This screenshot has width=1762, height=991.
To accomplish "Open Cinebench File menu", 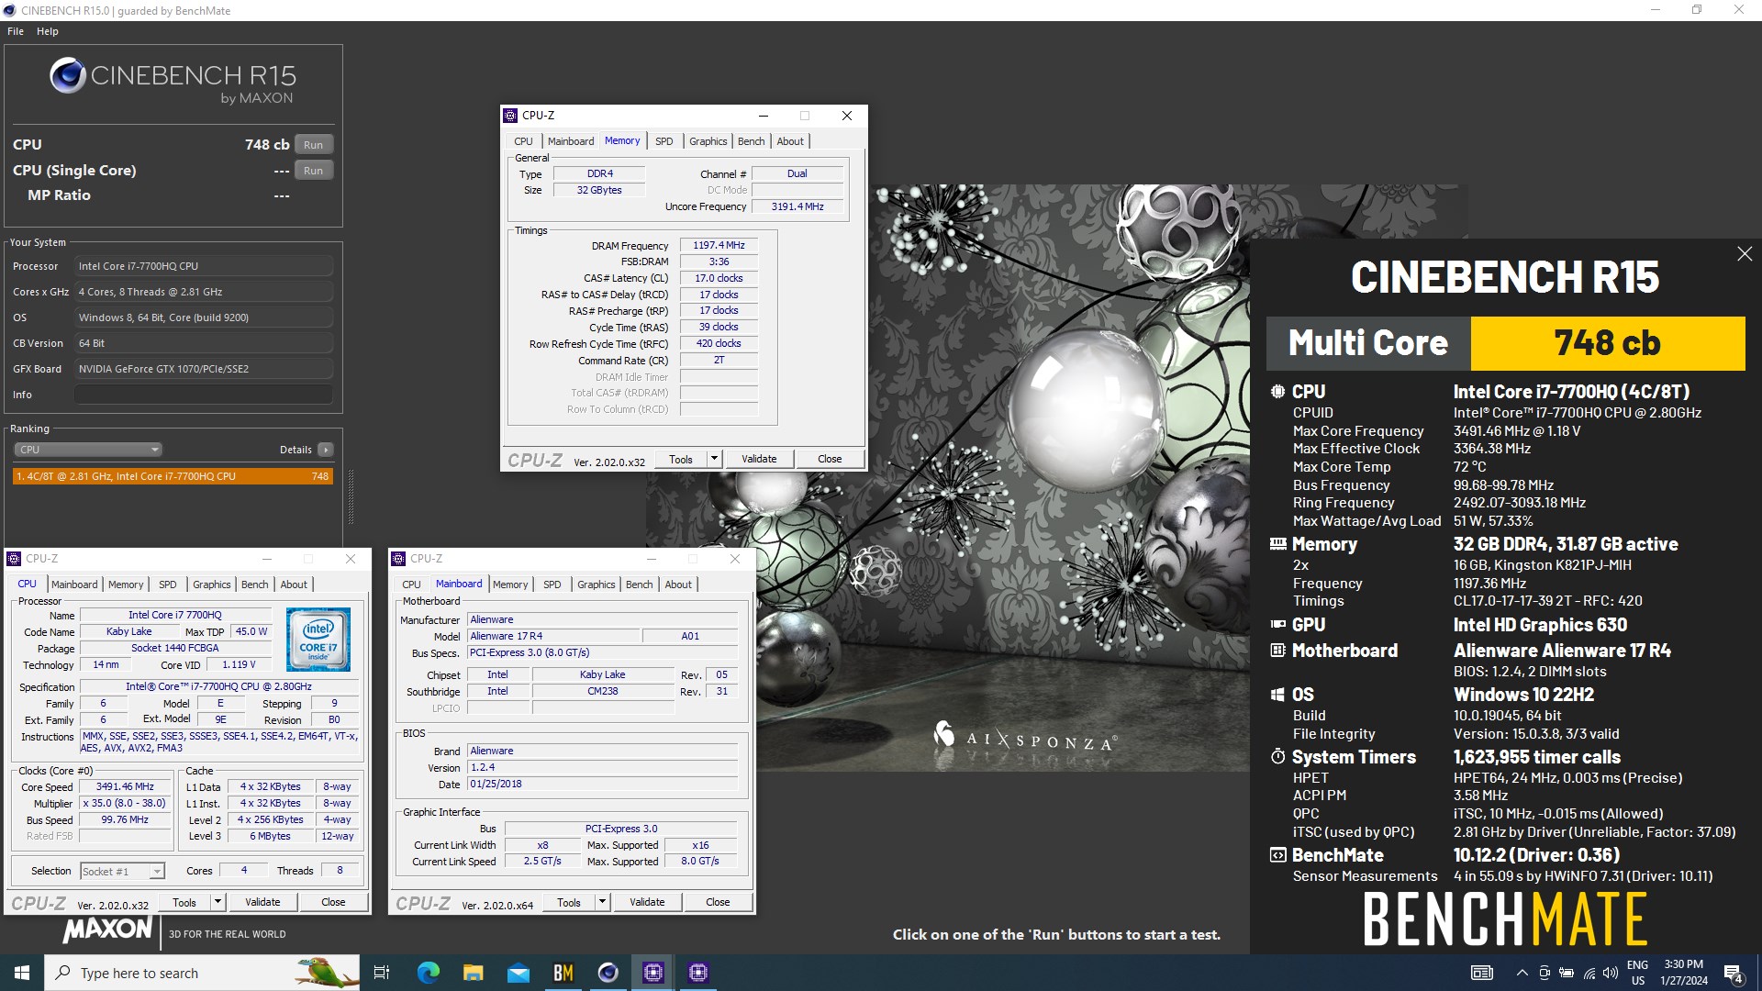I will coord(16,31).
